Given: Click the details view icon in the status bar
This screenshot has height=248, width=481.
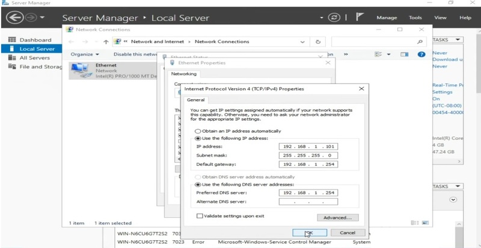Looking at the screenshot, I should coord(414,223).
